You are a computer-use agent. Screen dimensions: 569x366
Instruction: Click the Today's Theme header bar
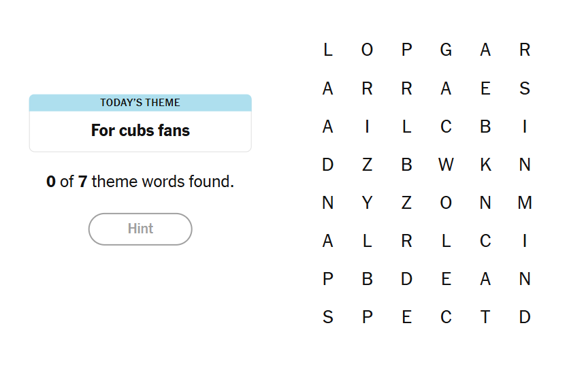pyautogui.click(x=140, y=103)
